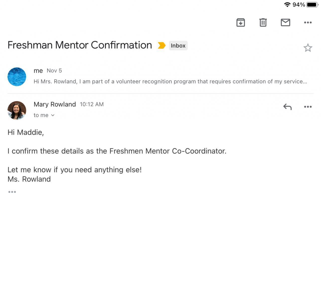Viewport: 321px width, 302px height.
Task: Tap Mary Rowland's profile photo
Action: 17,110
